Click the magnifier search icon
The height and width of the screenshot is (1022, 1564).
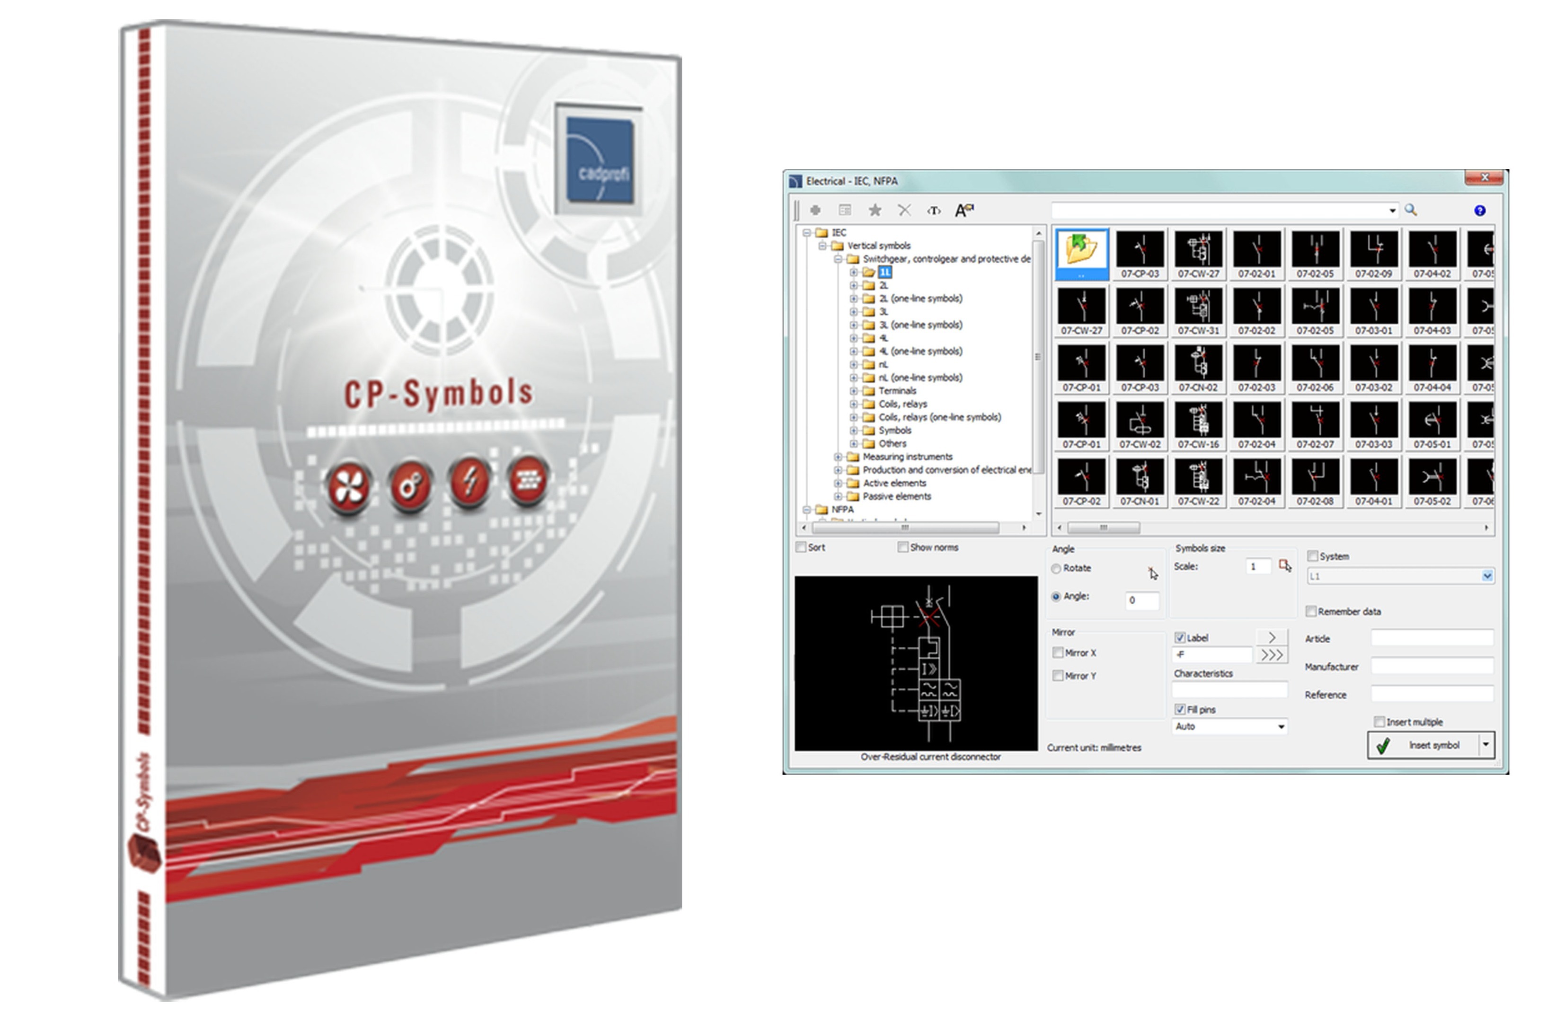coord(1410,211)
